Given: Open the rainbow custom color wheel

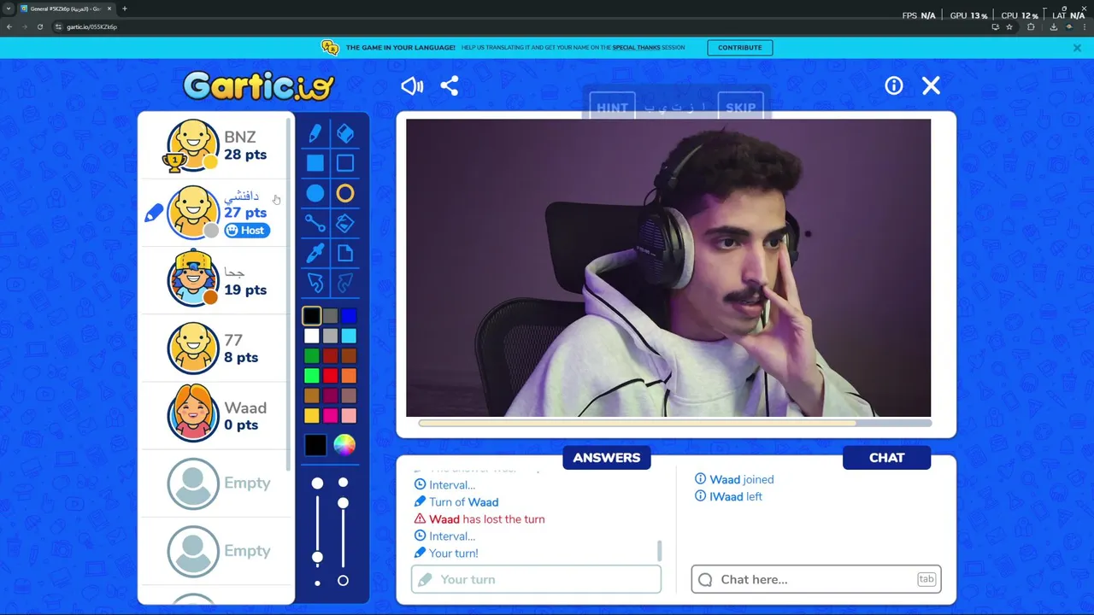Looking at the screenshot, I should 344,445.
